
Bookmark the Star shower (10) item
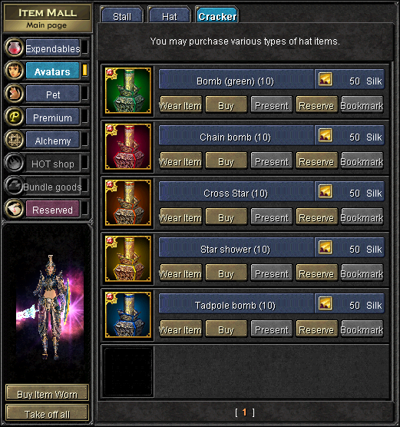(x=362, y=273)
